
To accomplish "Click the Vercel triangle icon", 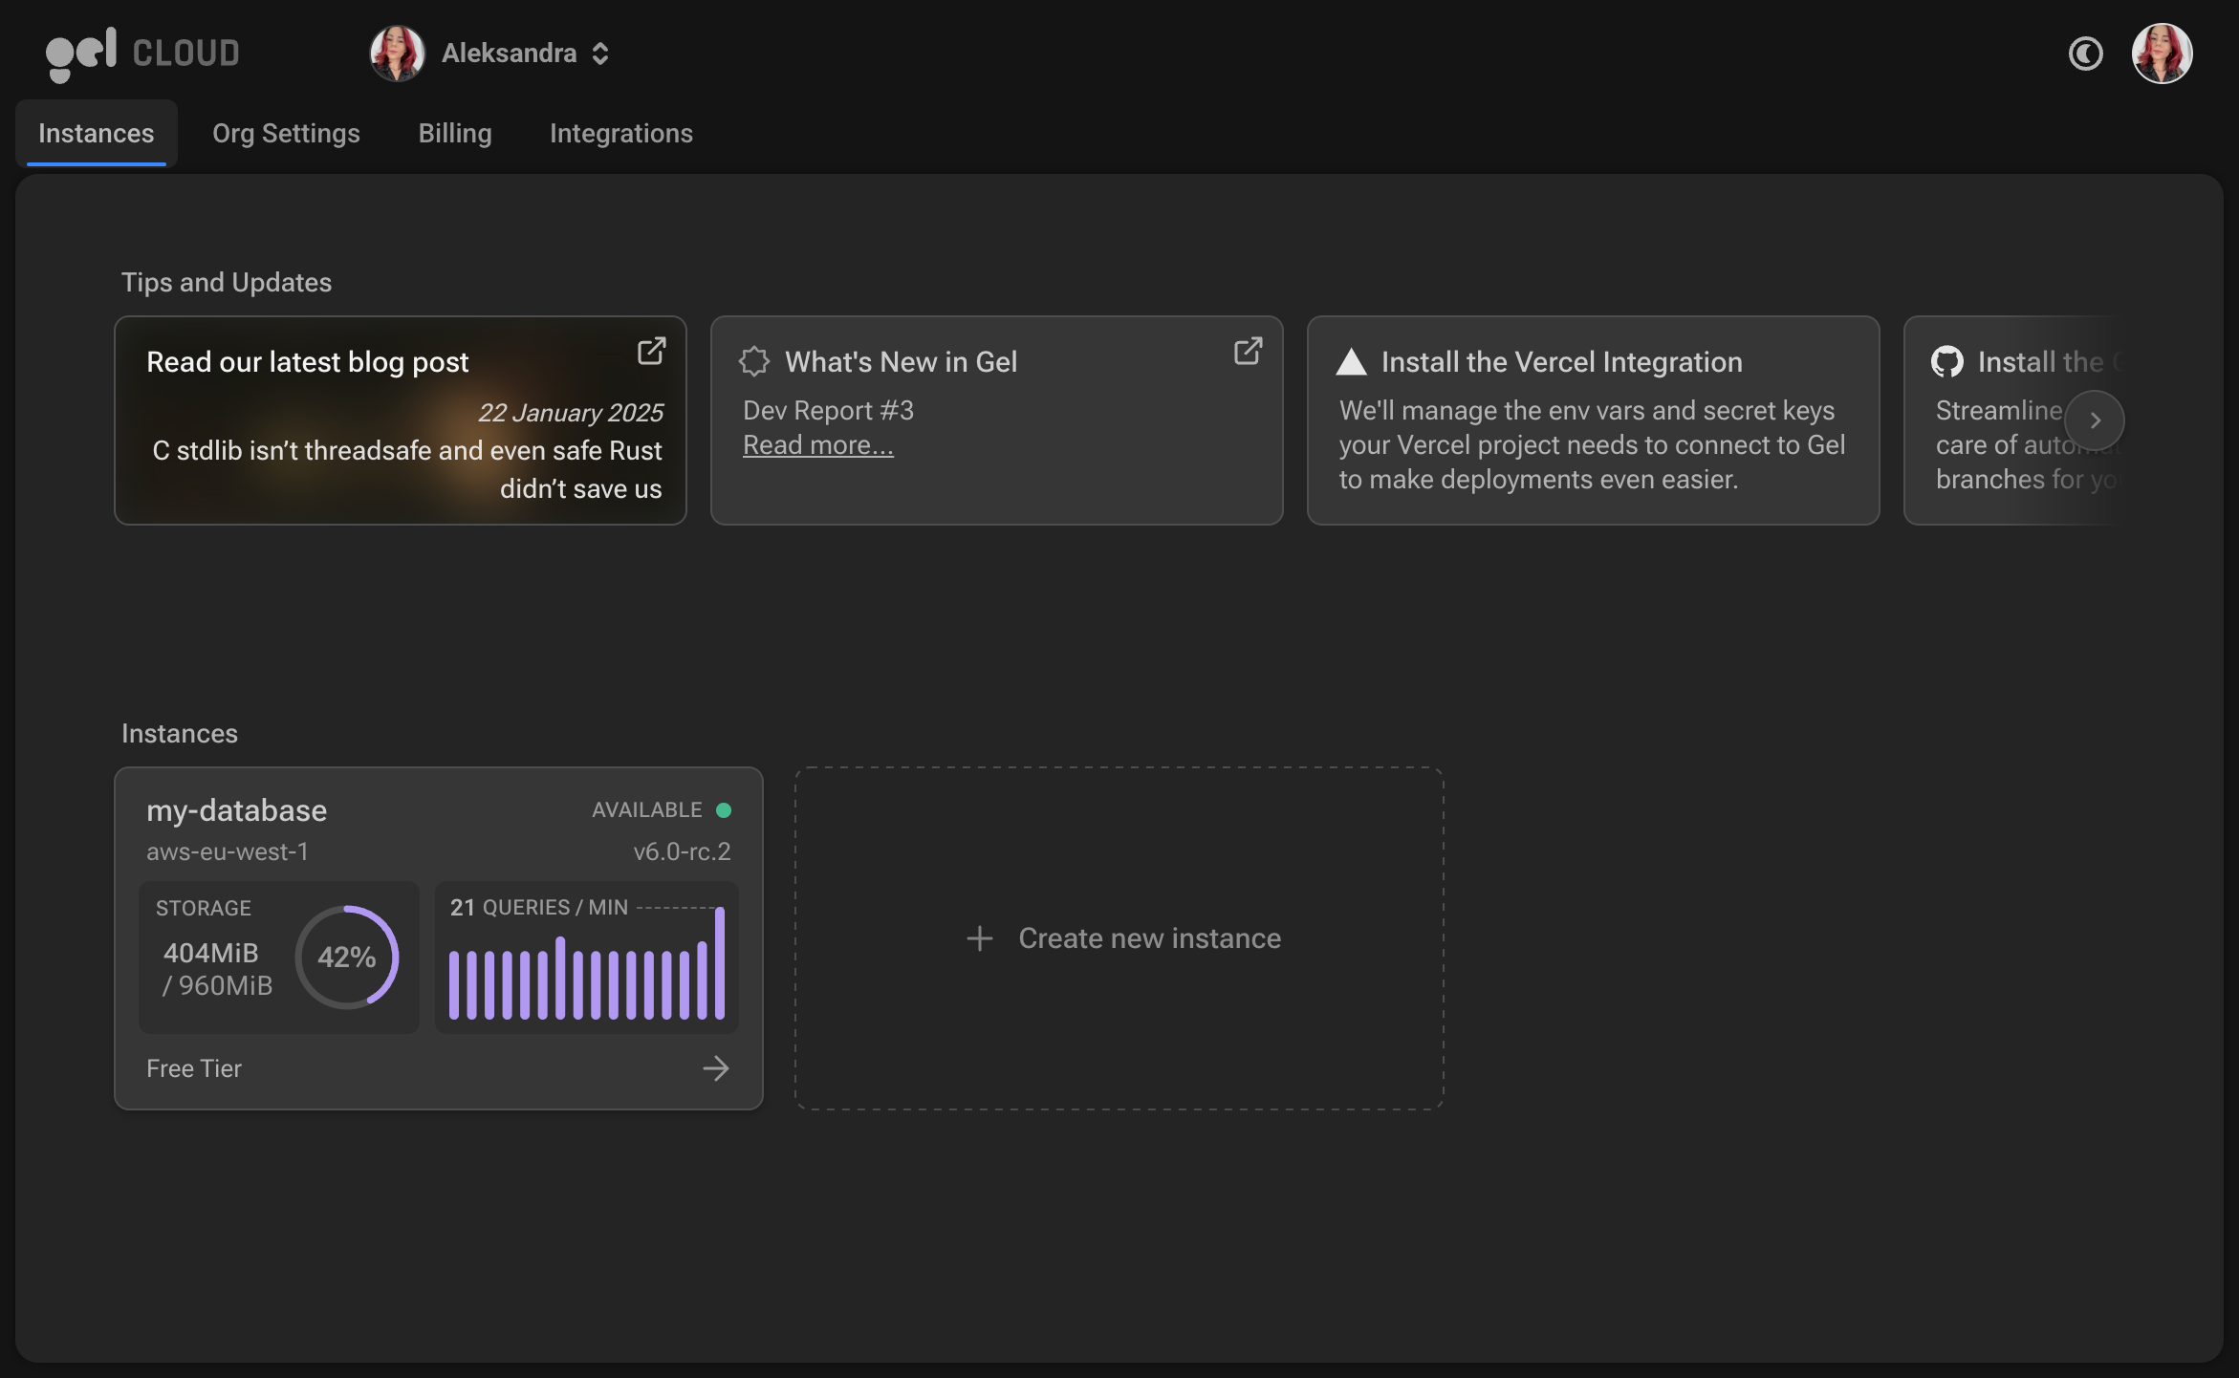I will [x=1351, y=361].
